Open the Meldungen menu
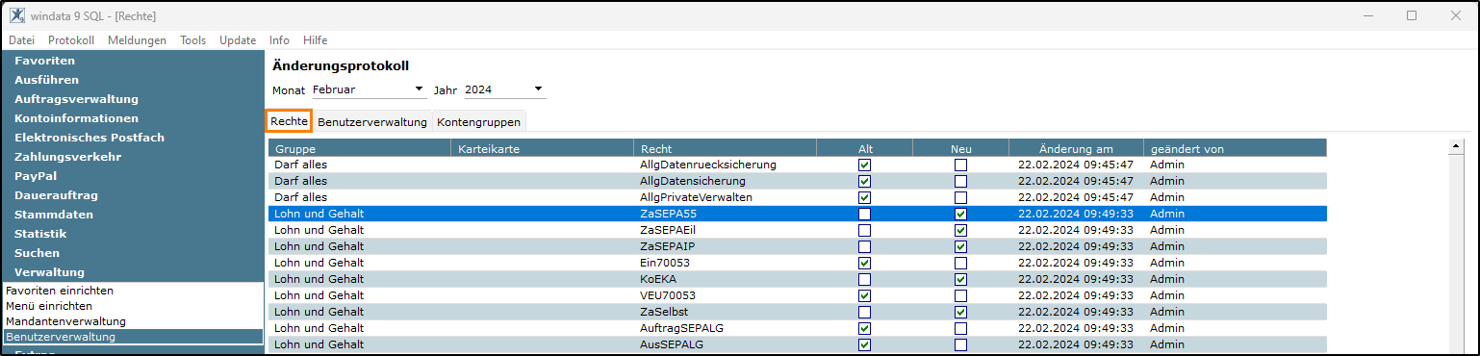This screenshot has height=356, width=1480. (x=137, y=40)
